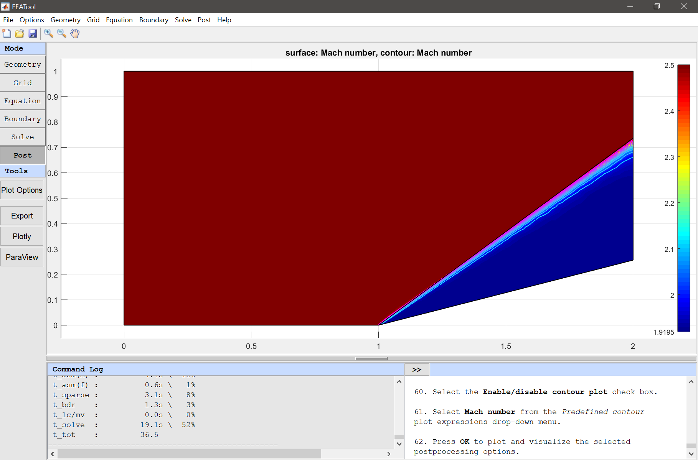The width and height of the screenshot is (698, 460).
Task: Open the Boundary menu
Action: coord(154,20)
